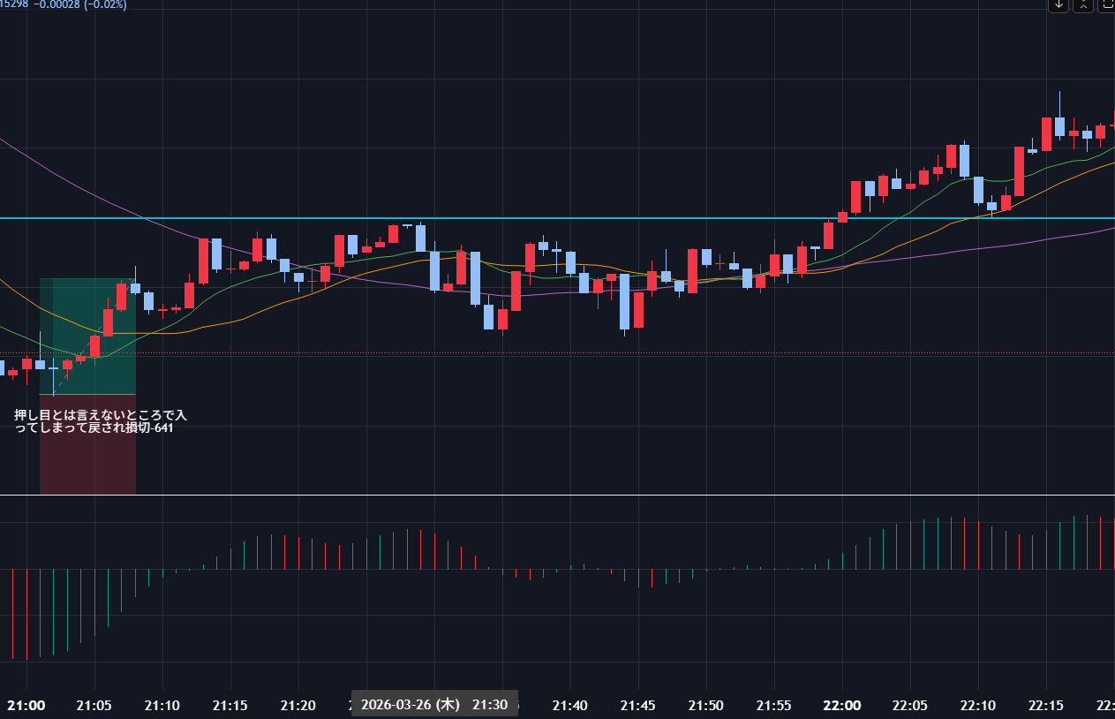Viewport: 1115px width, 719px height.
Task: Maximize the chart pane using the square icon
Action: pyautogui.click(x=1106, y=4)
